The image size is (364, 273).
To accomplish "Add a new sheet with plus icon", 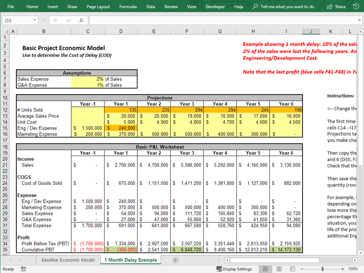I will pyautogui.click(x=176, y=260).
